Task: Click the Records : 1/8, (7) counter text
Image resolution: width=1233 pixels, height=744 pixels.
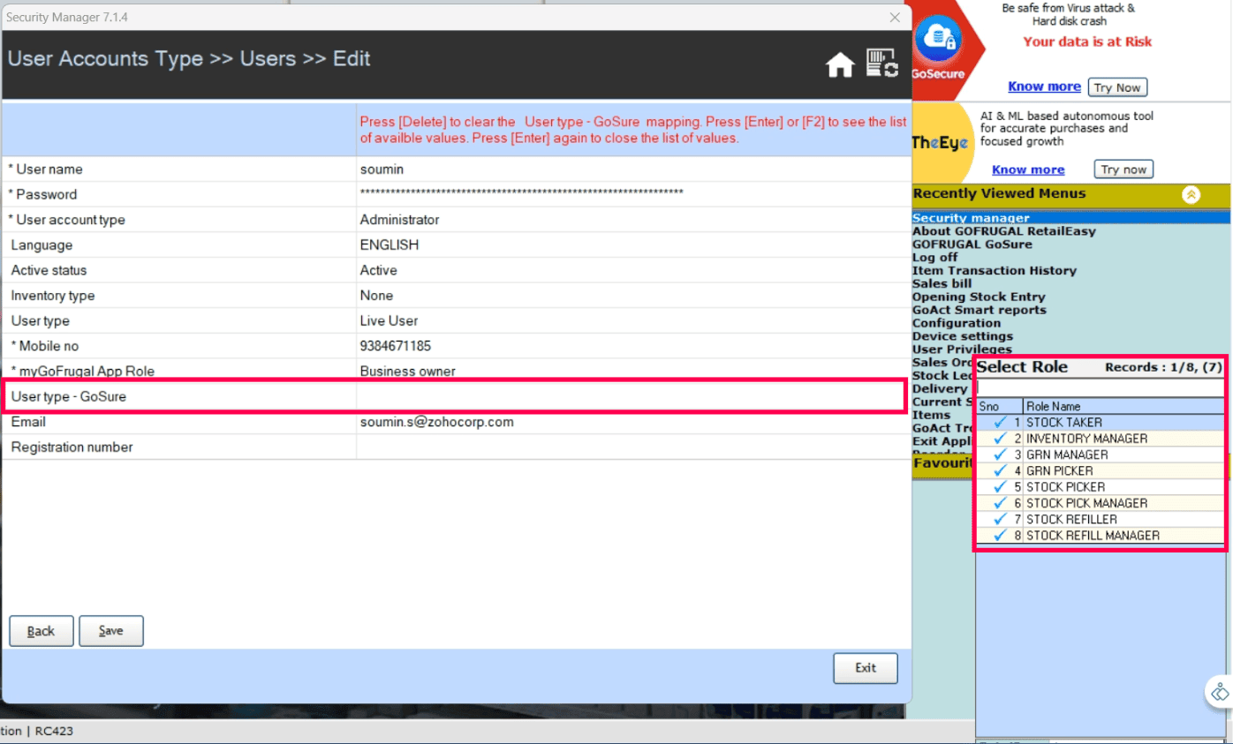Action: (x=1163, y=367)
